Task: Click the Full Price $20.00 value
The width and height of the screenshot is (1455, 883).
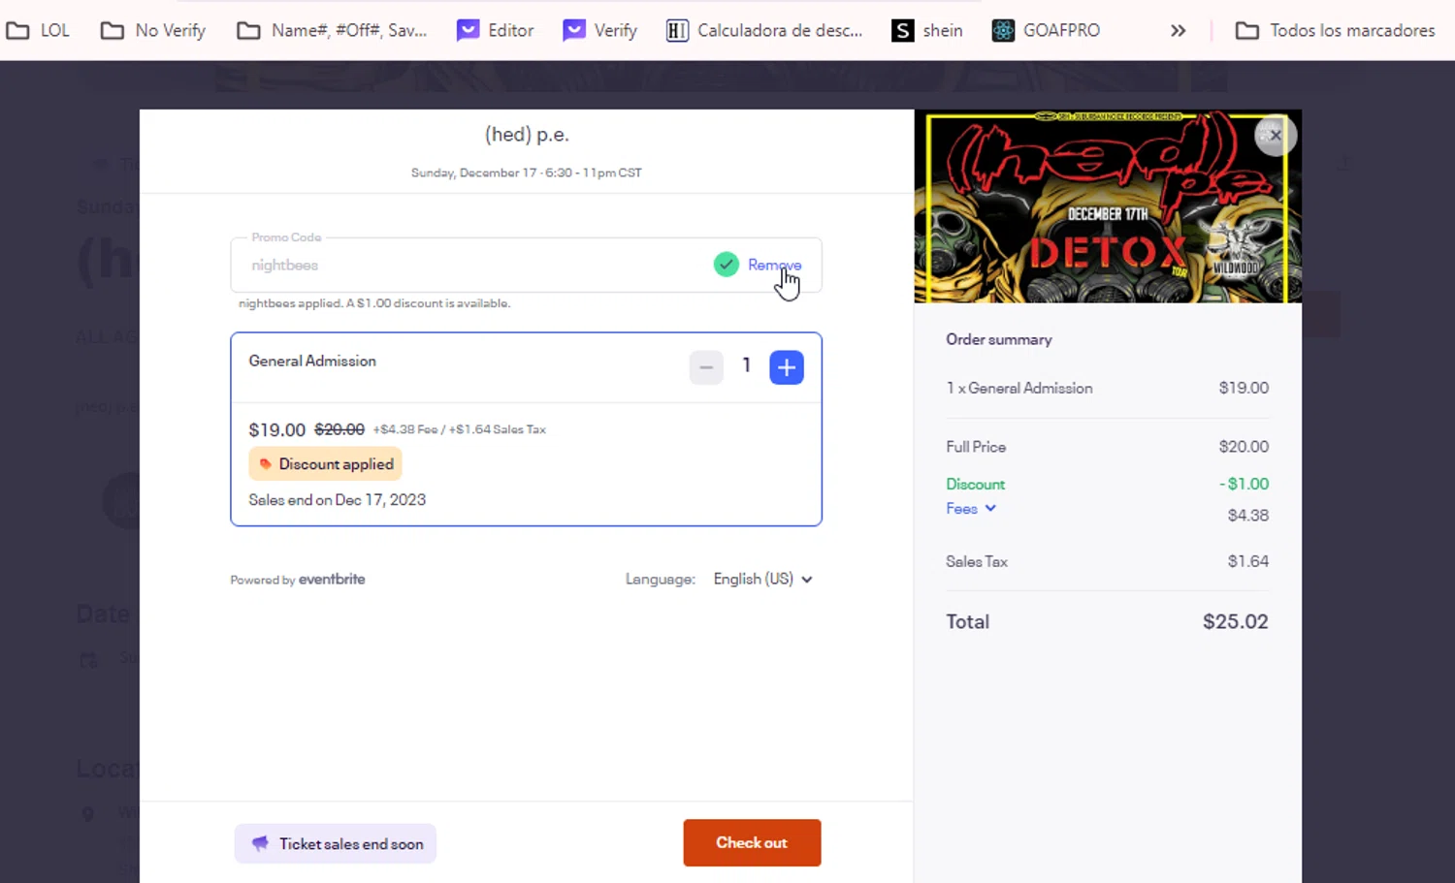Action: pos(1244,447)
